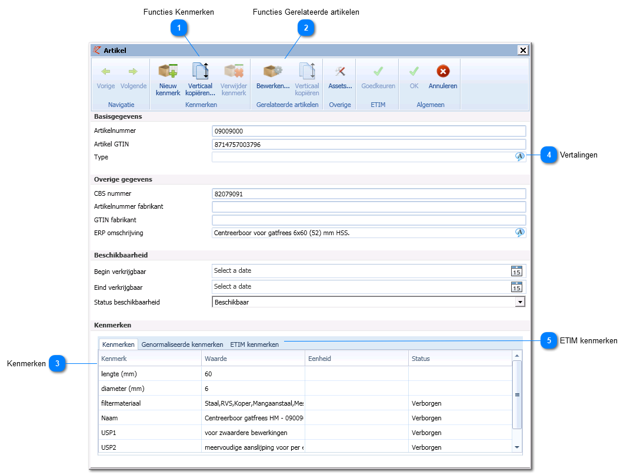Expand Status beschikbaarheid dropdown
The image size is (627, 475).
coord(519,302)
